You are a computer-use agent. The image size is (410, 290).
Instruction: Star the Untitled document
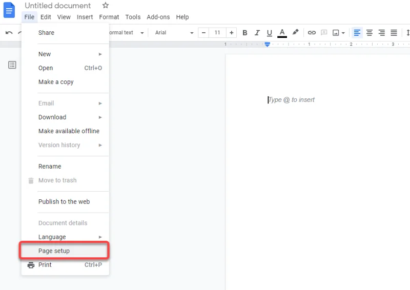[x=106, y=5]
